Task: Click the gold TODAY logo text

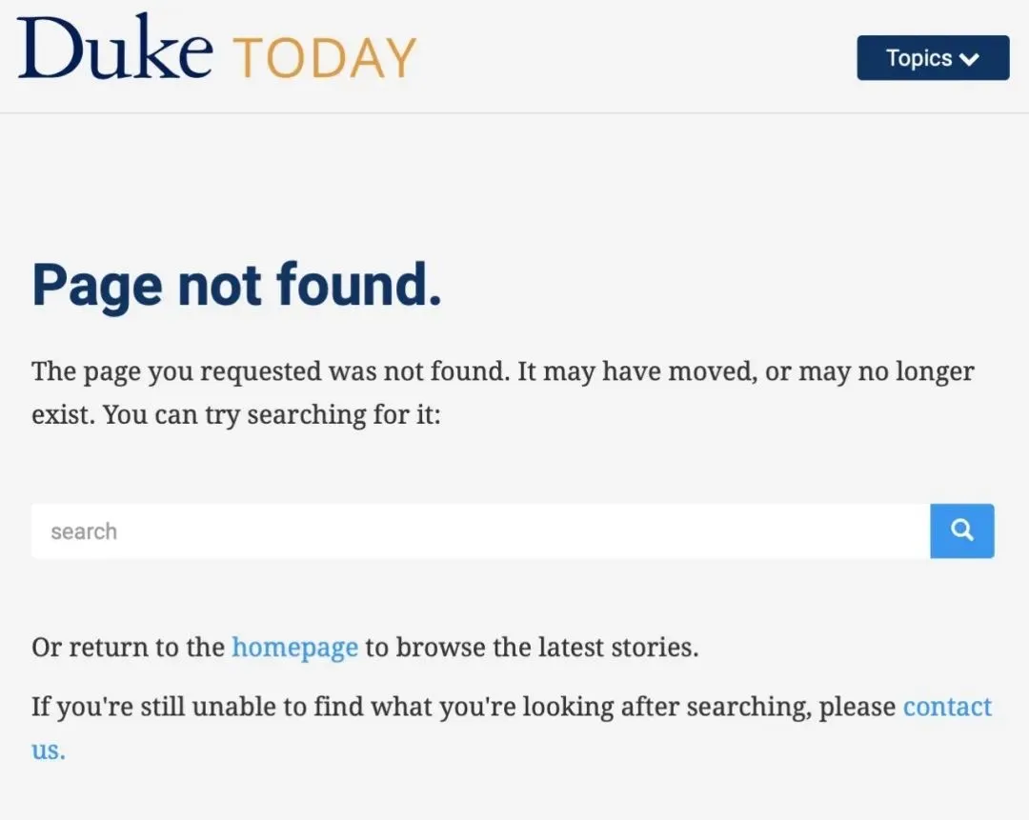Action: (x=325, y=58)
